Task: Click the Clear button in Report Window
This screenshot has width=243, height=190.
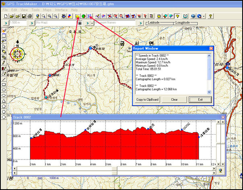Action: click(174, 100)
